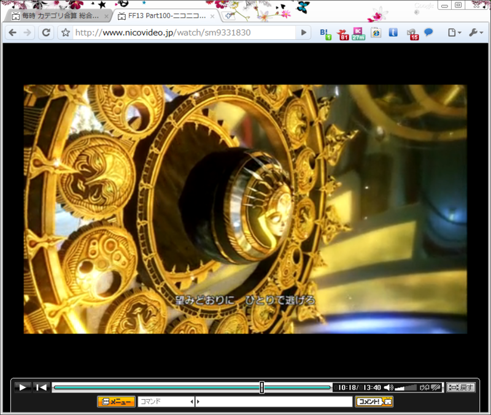The width and height of the screenshot is (491, 415).
Task: Play the video
Action: (x=23, y=387)
